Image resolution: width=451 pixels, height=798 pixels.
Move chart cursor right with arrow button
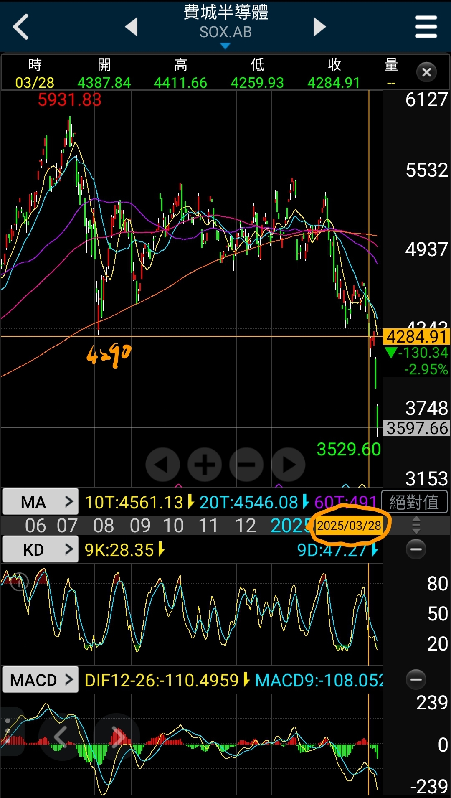(x=288, y=464)
